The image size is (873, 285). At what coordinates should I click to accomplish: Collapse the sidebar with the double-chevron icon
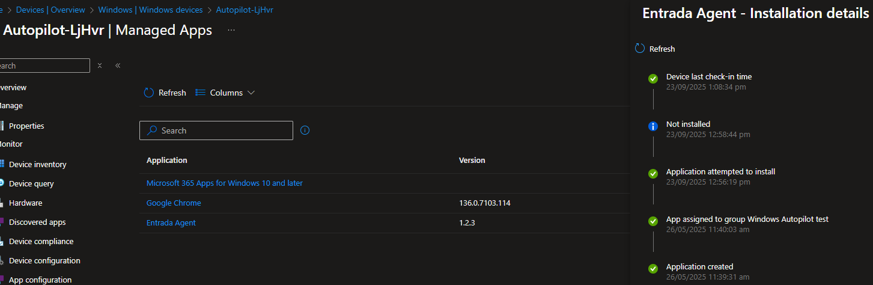click(118, 66)
